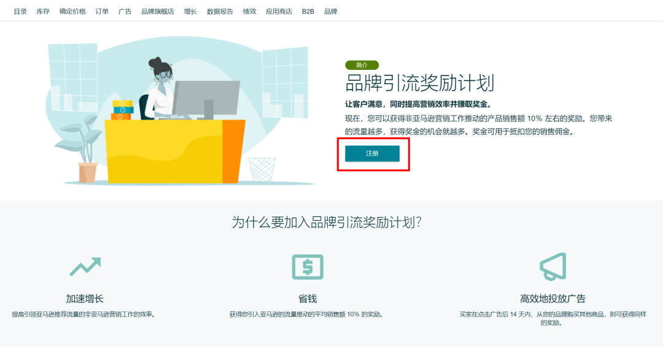Click the 14 天内 description text

(552, 319)
